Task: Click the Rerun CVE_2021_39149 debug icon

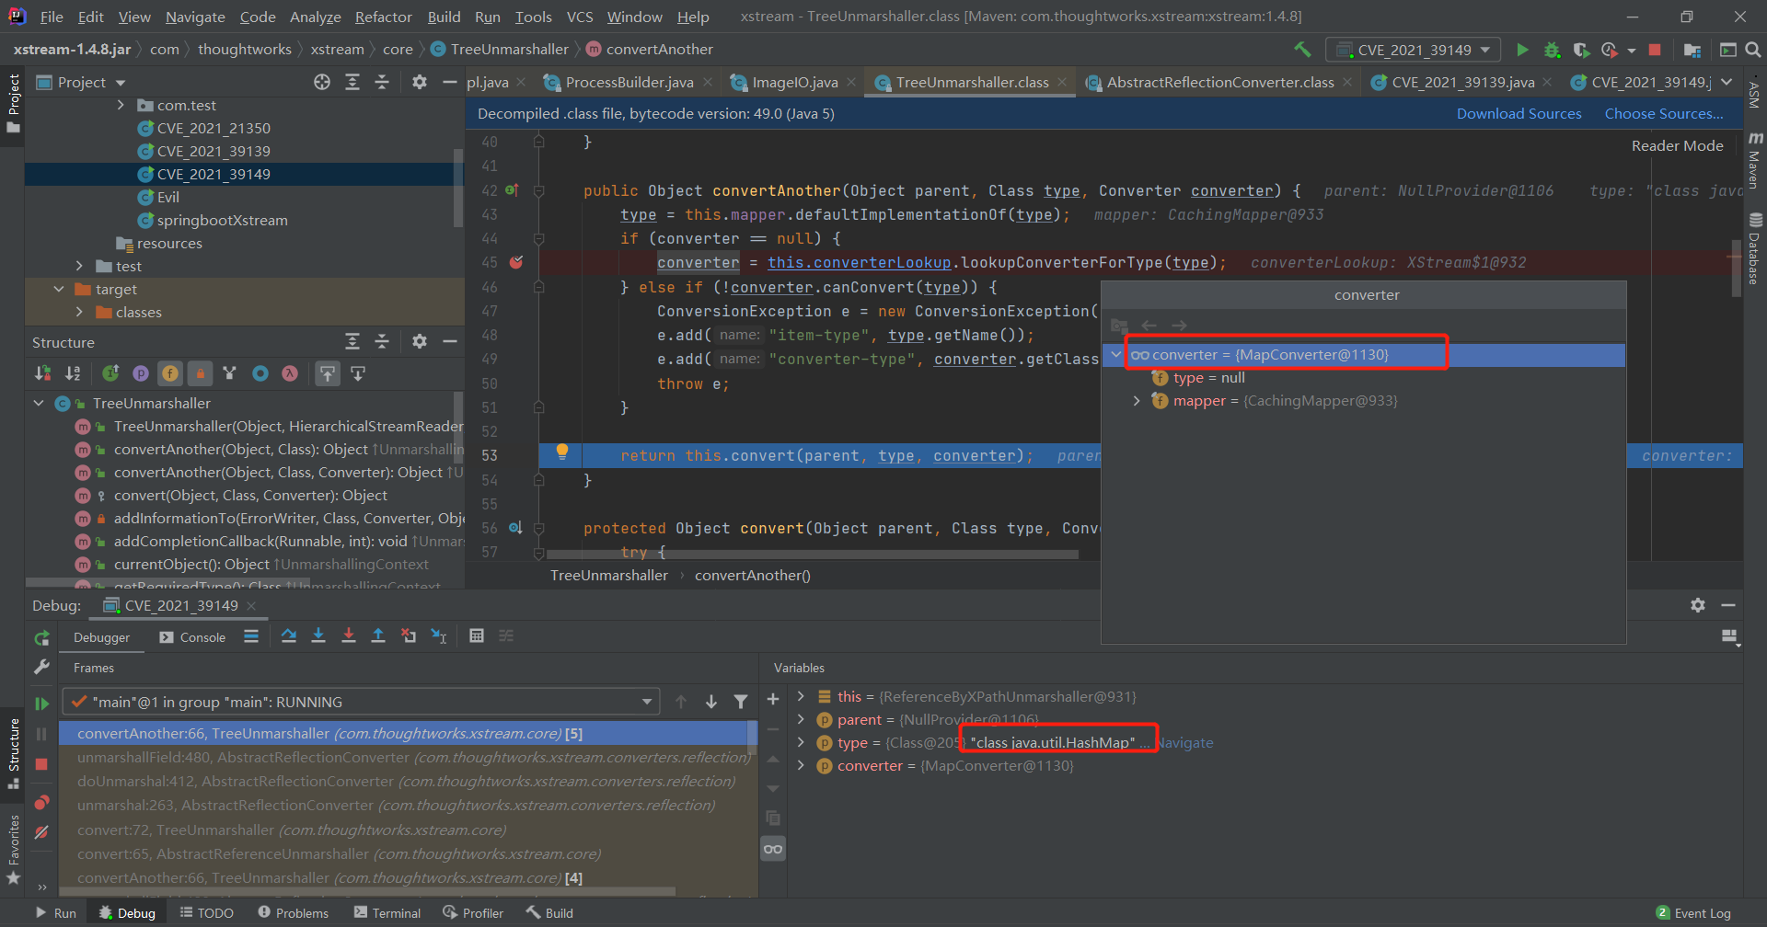Action: [x=41, y=636]
